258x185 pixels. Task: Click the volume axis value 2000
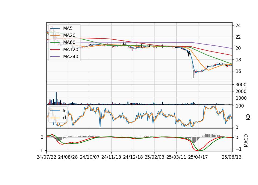[x=241, y=91]
